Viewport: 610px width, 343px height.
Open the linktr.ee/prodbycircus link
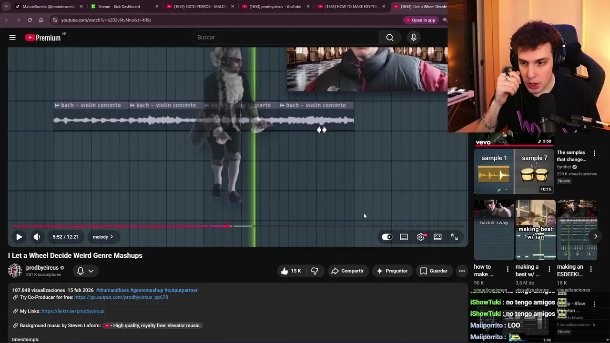click(73, 311)
